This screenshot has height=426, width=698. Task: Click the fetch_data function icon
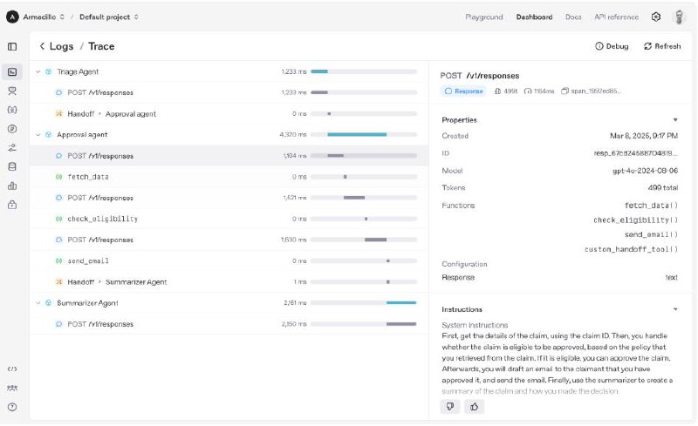point(58,177)
